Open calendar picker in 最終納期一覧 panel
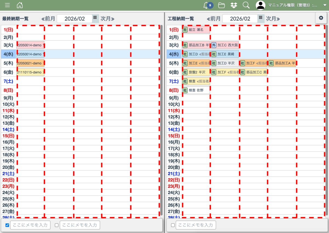The height and width of the screenshot is (233, 329). click(95, 18)
